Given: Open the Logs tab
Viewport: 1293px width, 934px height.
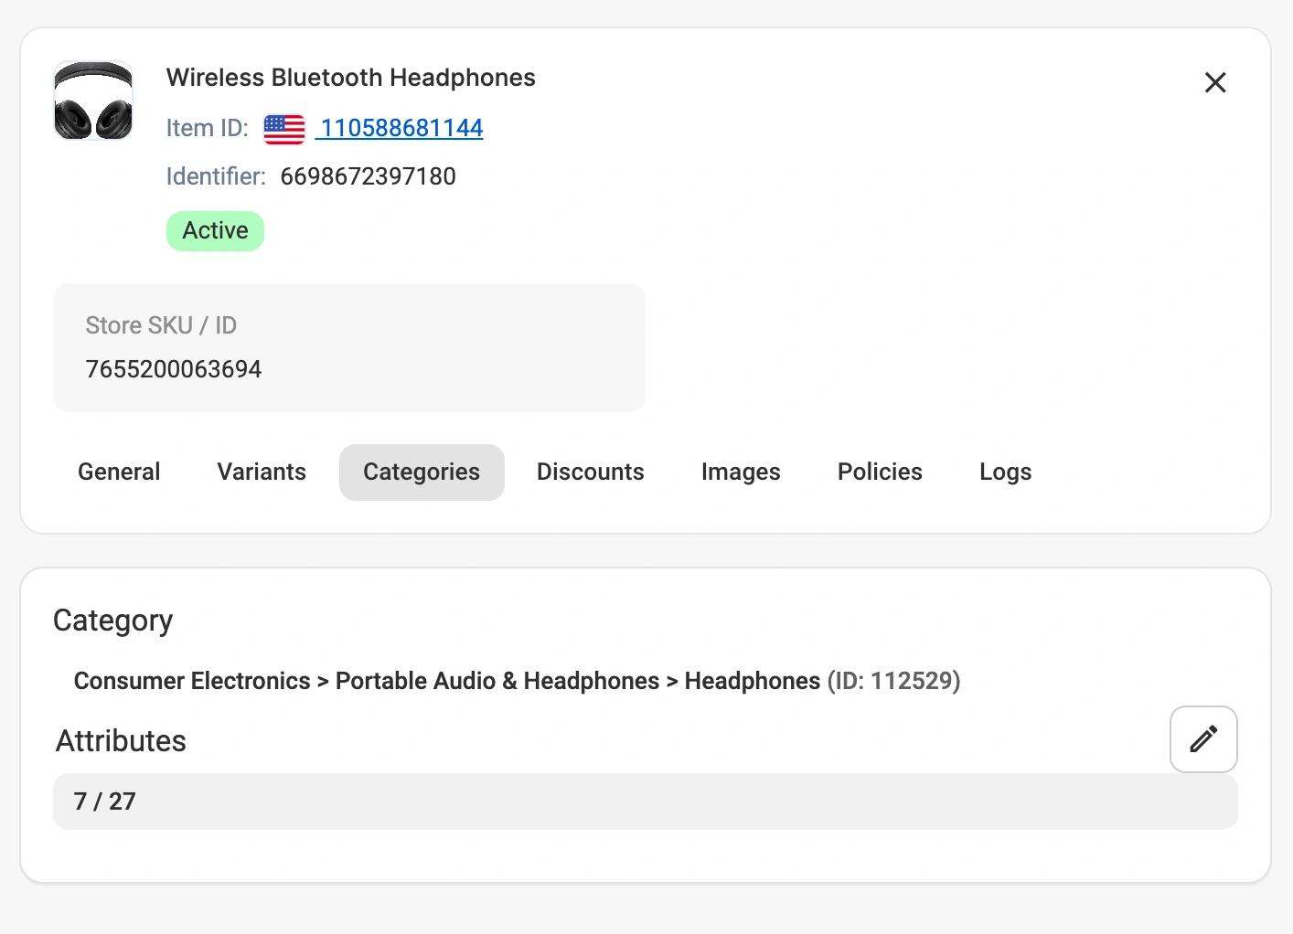Looking at the screenshot, I should [1005, 472].
